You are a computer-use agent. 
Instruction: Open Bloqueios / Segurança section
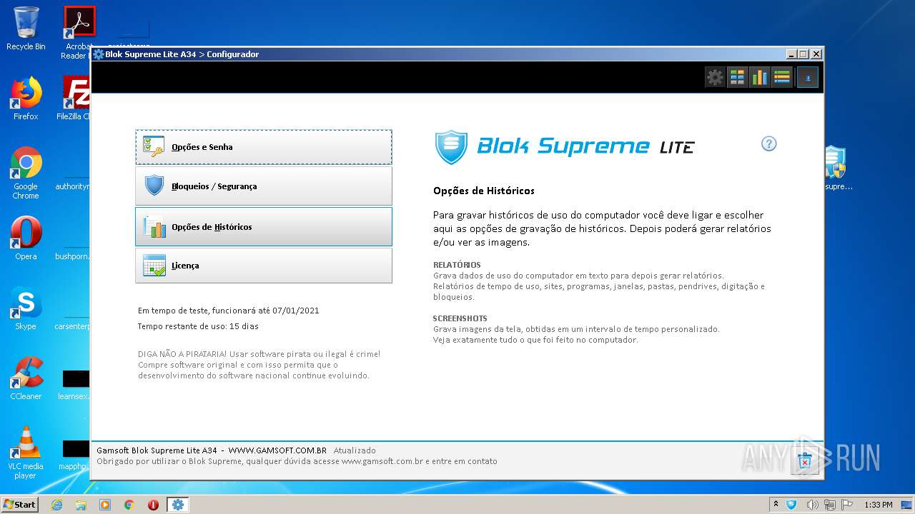click(264, 186)
